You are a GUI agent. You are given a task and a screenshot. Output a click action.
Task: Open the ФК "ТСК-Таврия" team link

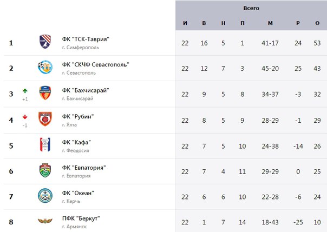[86, 39]
